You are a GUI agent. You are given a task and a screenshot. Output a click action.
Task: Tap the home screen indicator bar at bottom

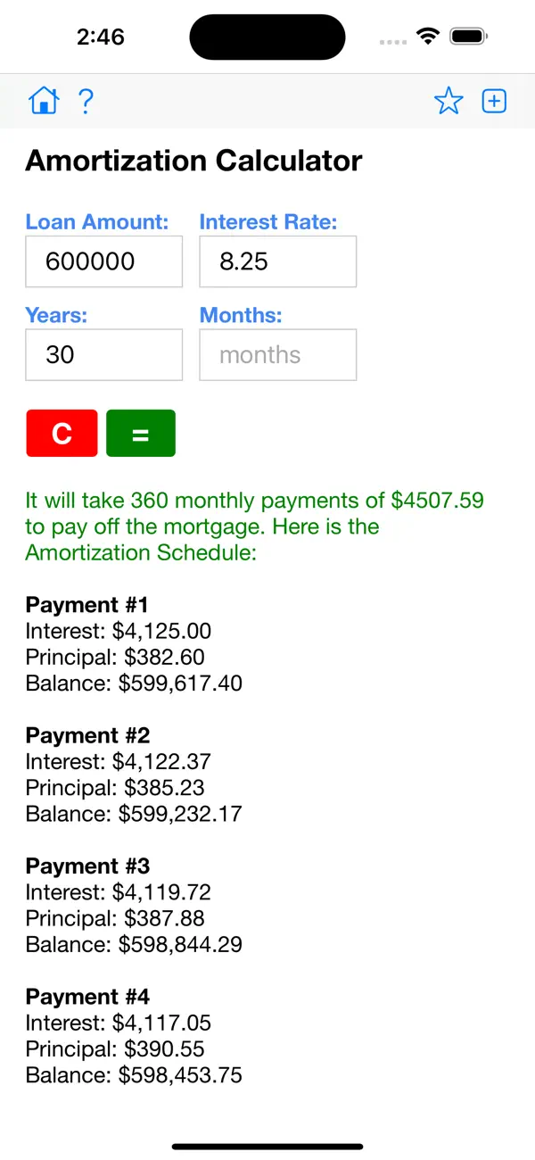click(x=267, y=1147)
